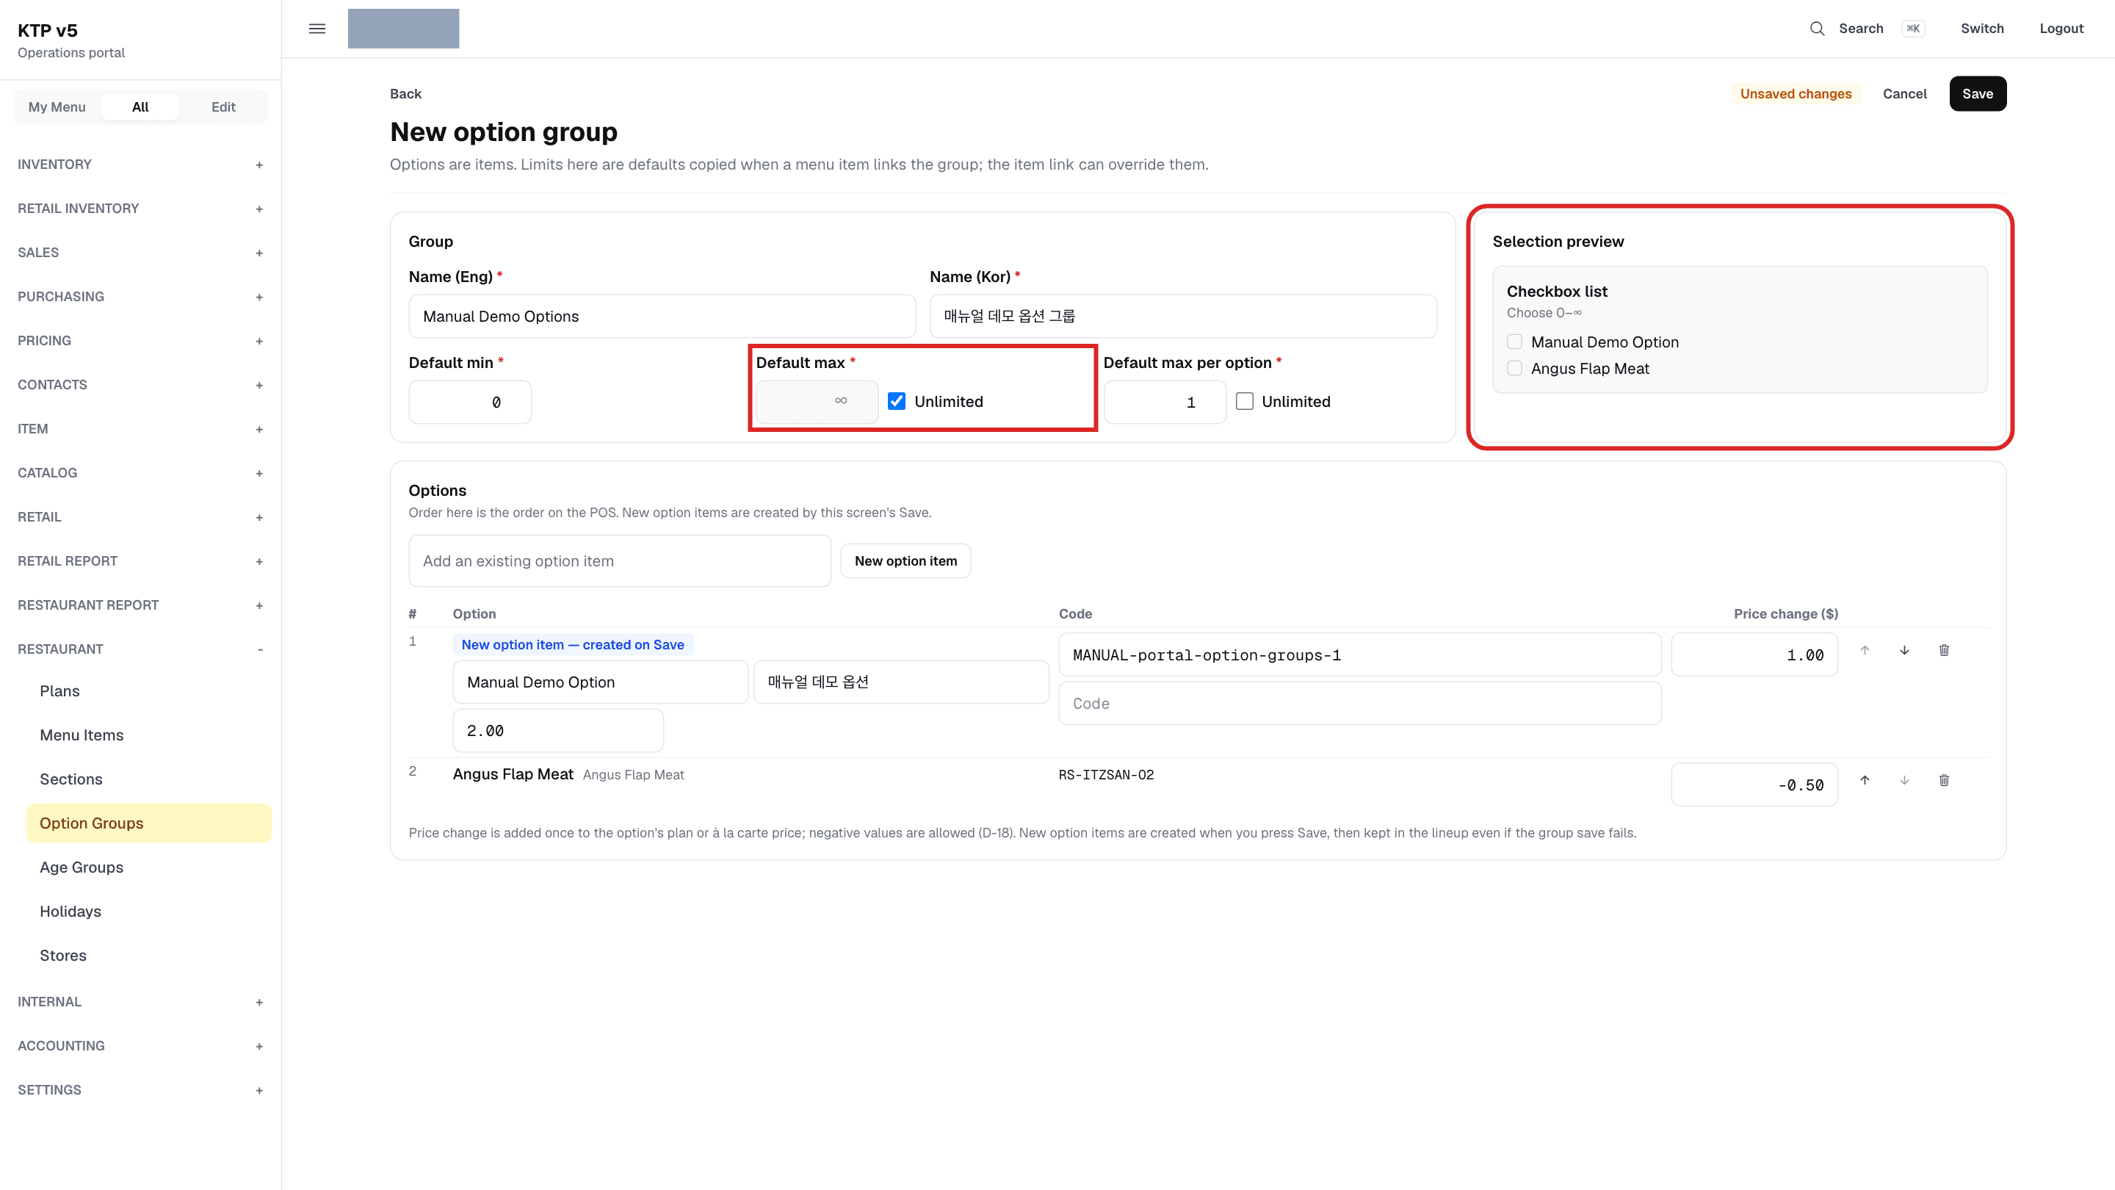
Task: Delete the Angus Flap Meat row
Action: tap(1943, 780)
